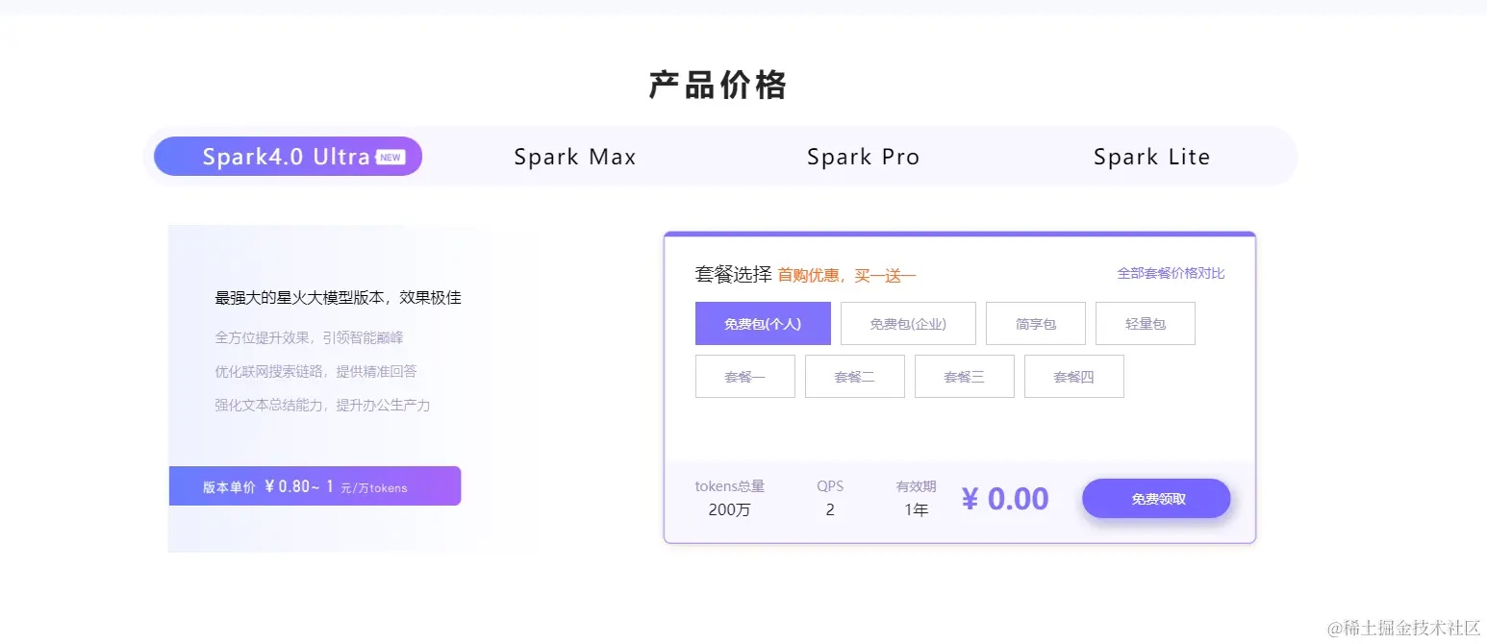Open the 全部套餐价格对比 link
1487x644 pixels.
pyautogui.click(x=1171, y=273)
